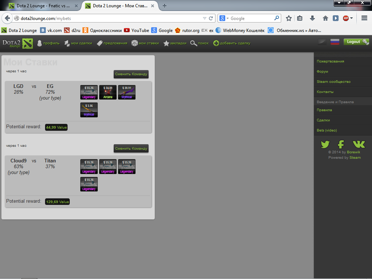
Task: Reload the page
Action: [211, 18]
